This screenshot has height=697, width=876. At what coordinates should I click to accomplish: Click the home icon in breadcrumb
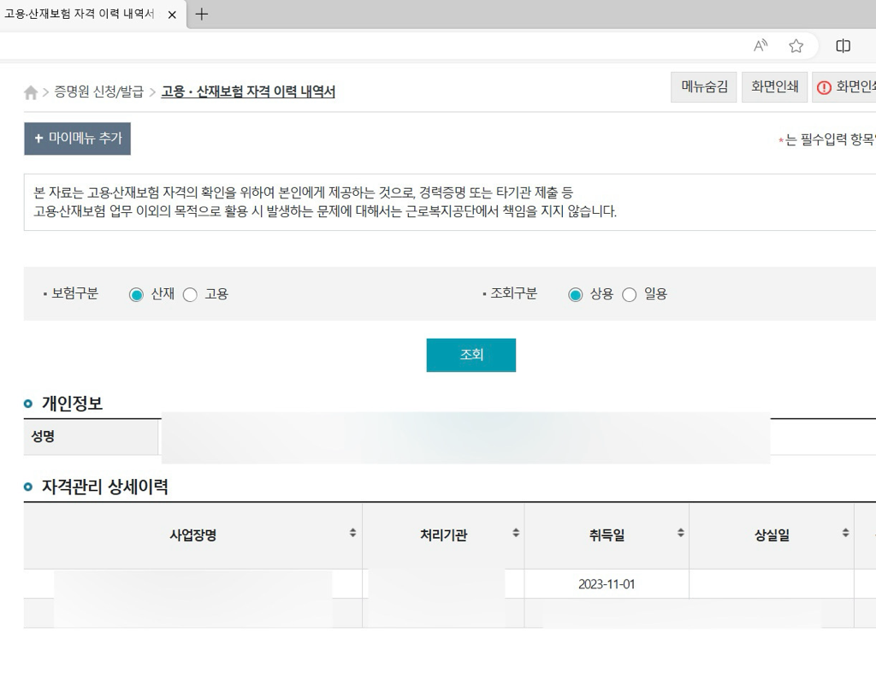pyautogui.click(x=31, y=93)
